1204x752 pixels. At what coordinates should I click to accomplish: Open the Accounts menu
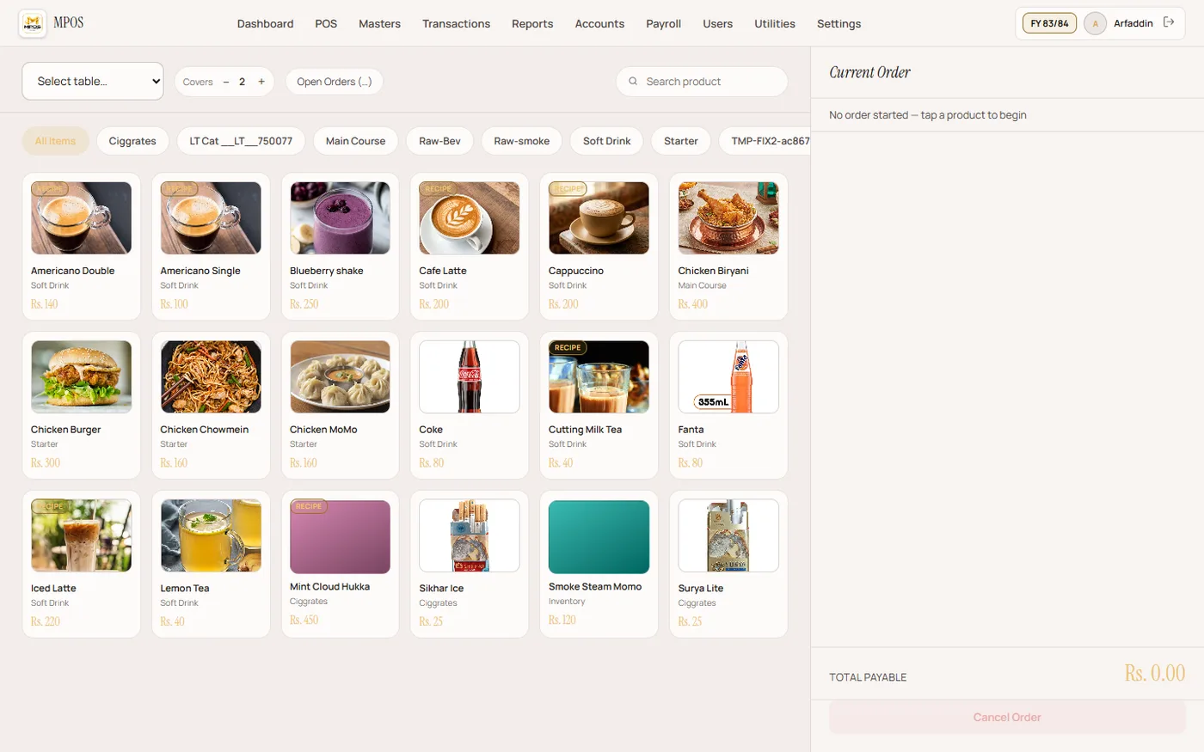pyautogui.click(x=600, y=23)
